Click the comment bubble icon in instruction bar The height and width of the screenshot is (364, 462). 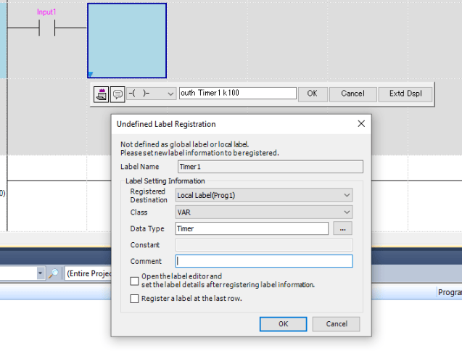[x=117, y=94]
